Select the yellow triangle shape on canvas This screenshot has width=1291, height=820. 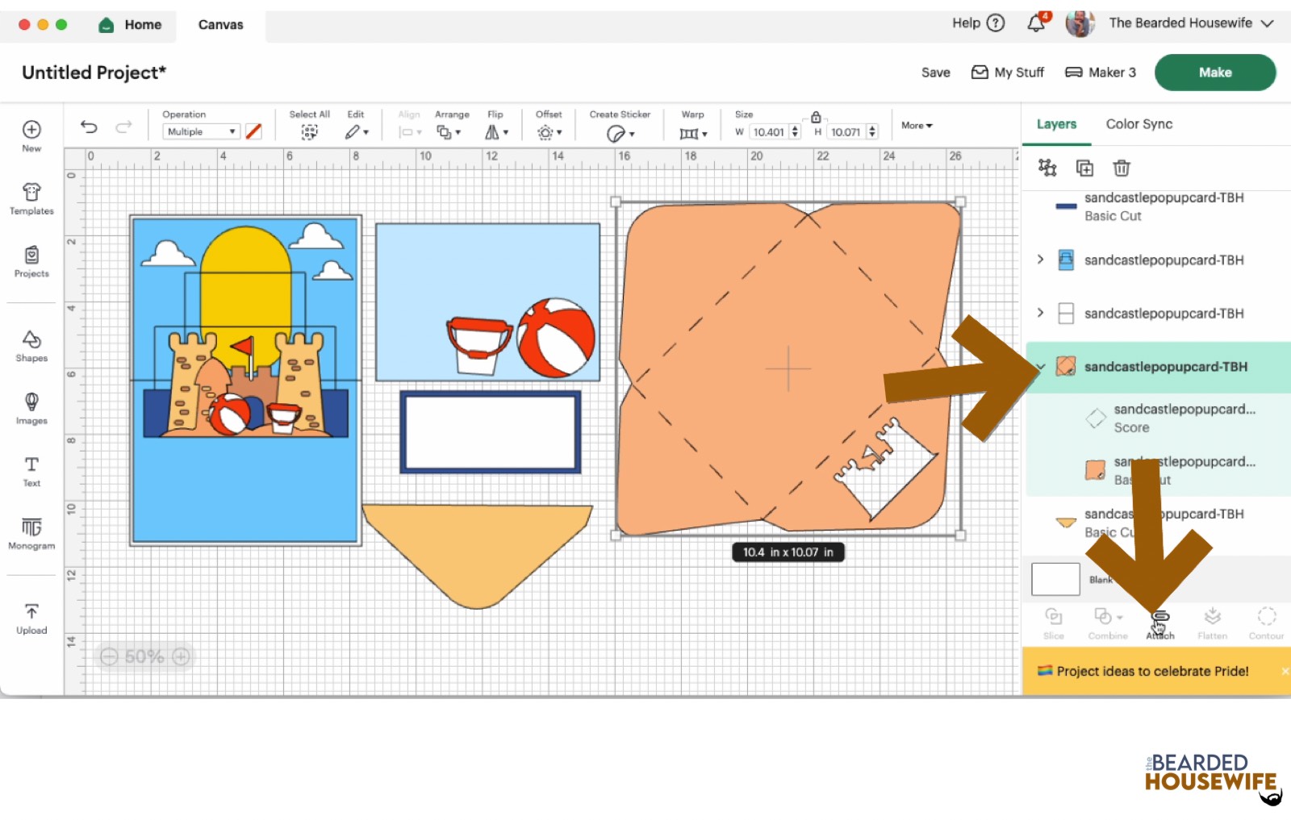click(x=477, y=556)
